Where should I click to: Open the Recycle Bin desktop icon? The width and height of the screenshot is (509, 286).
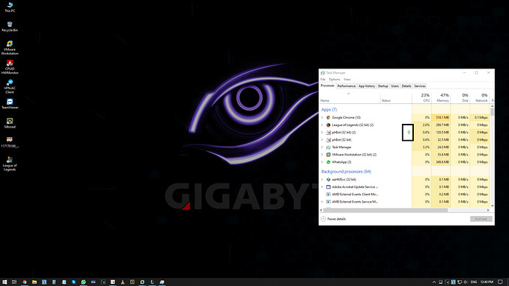tap(10, 27)
